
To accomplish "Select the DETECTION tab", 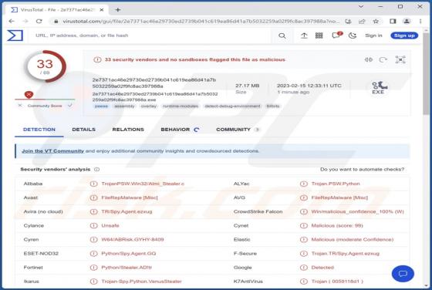I will pos(39,130).
